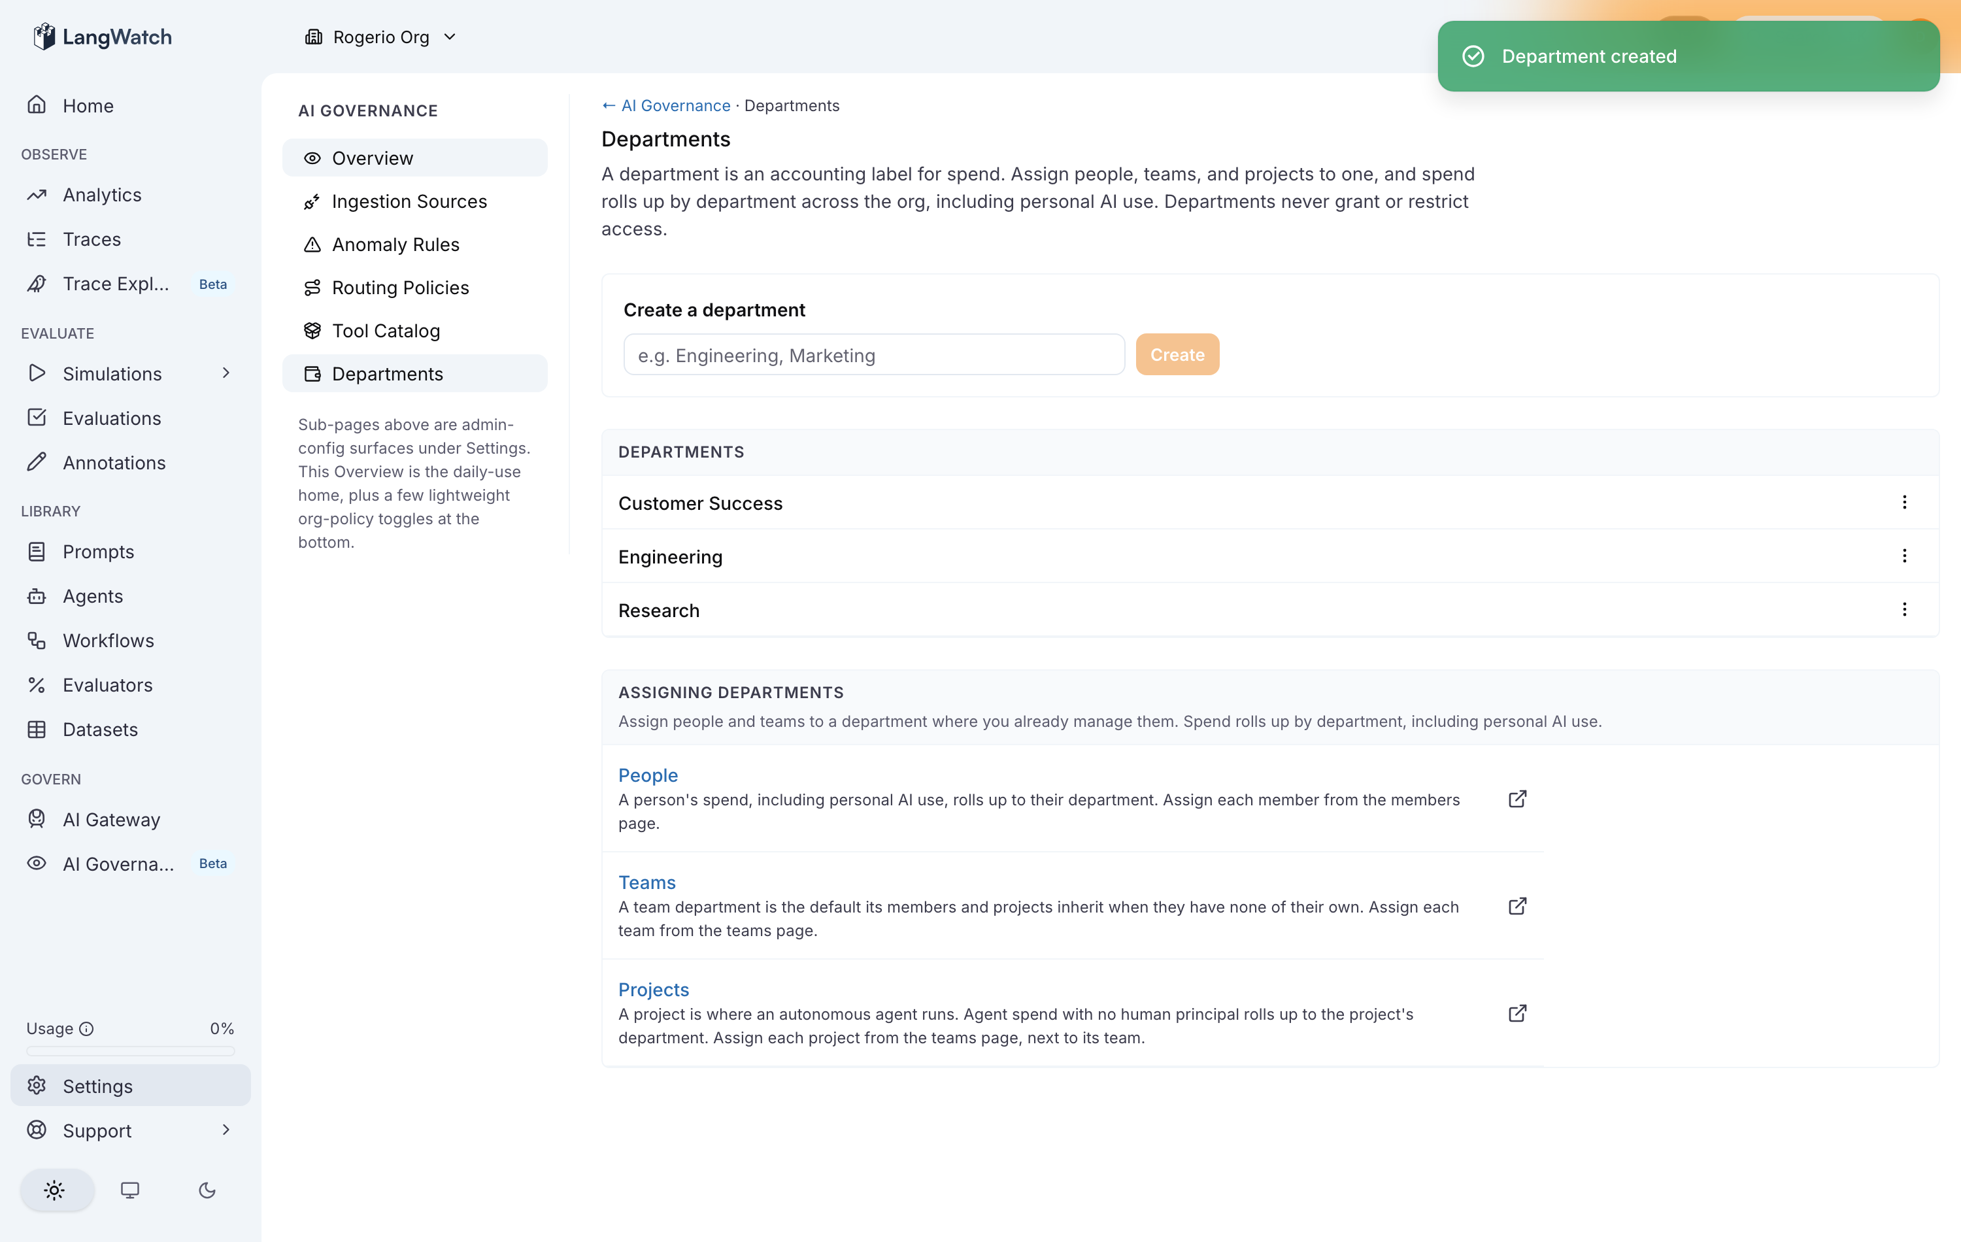Click the department name input field
The height and width of the screenshot is (1242, 1961).
click(874, 355)
